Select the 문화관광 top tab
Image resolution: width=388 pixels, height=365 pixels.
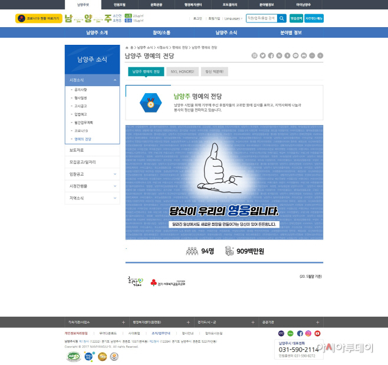click(x=156, y=5)
